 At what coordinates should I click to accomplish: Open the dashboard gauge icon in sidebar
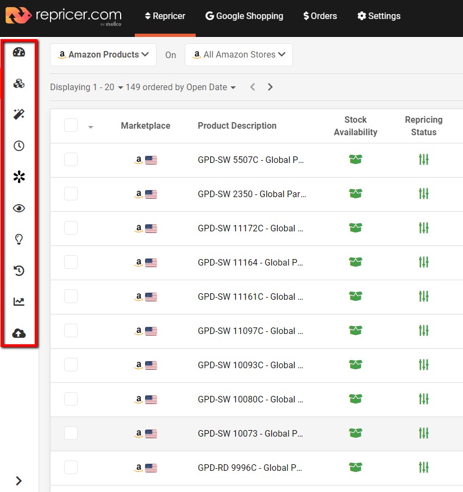[x=19, y=52]
